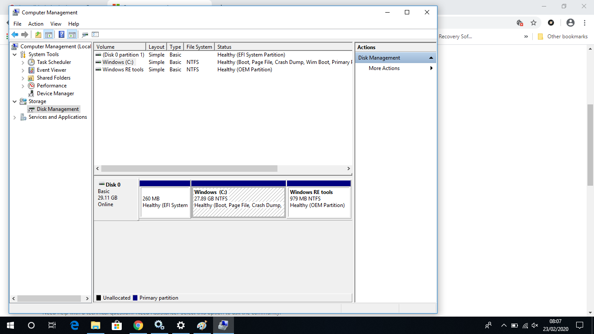Select Task Scheduler clock icon in tree

(31, 62)
